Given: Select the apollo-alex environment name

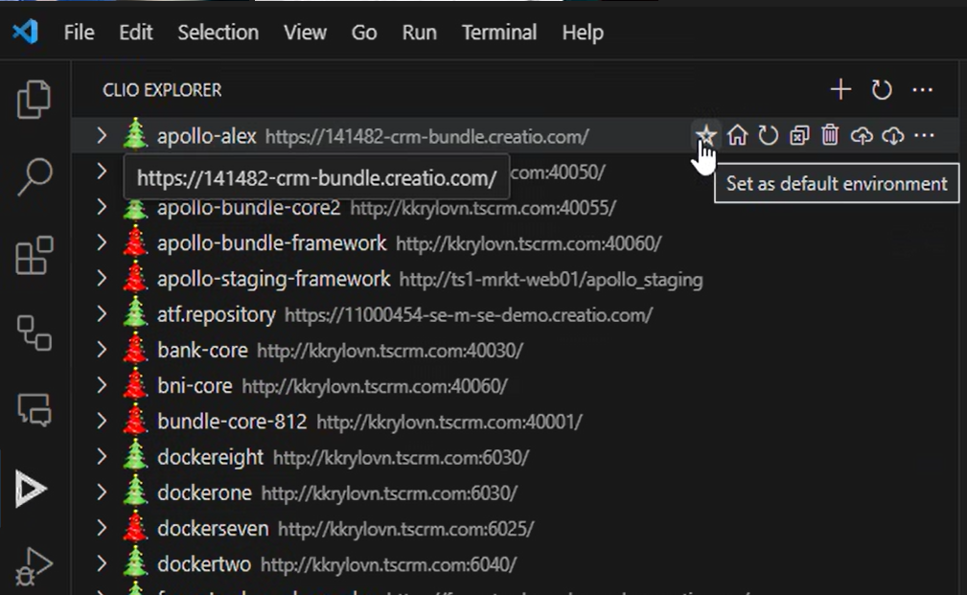Looking at the screenshot, I should tap(207, 136).
